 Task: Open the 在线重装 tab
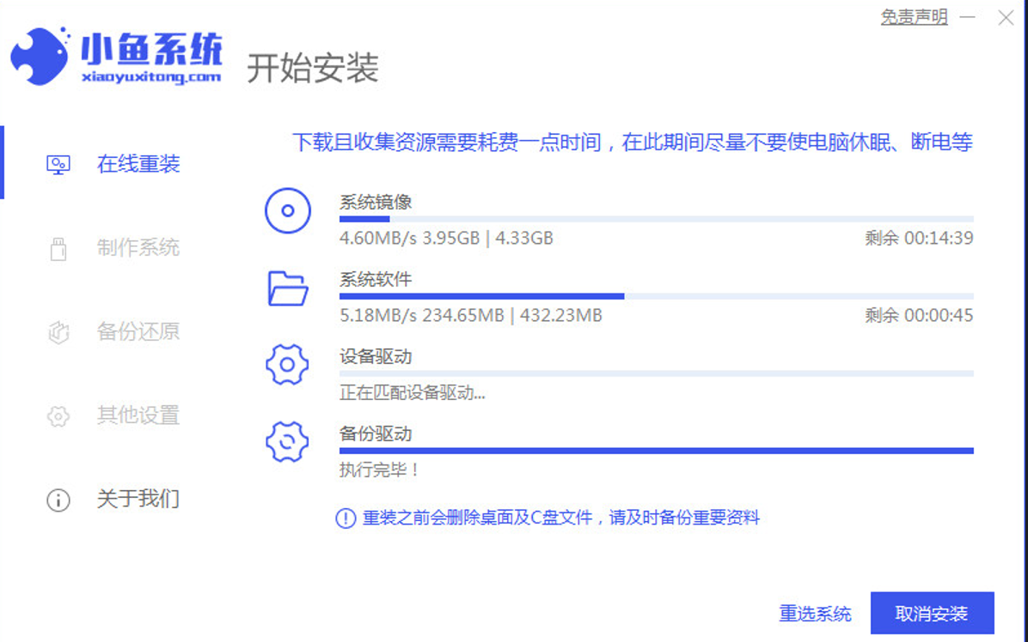(x=138, y=164)
